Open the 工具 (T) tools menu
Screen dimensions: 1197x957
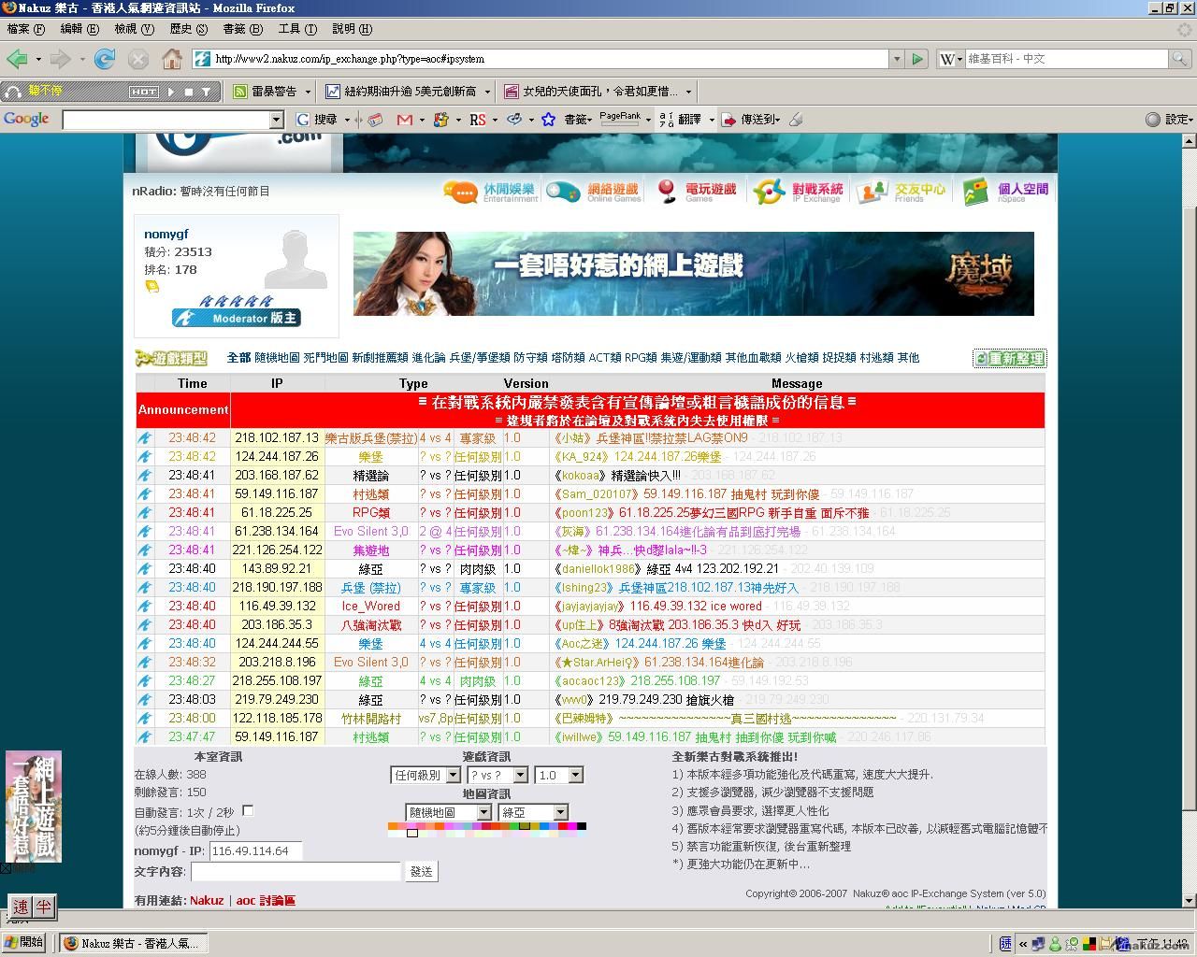pyautogui.click(x=296, y=29)
